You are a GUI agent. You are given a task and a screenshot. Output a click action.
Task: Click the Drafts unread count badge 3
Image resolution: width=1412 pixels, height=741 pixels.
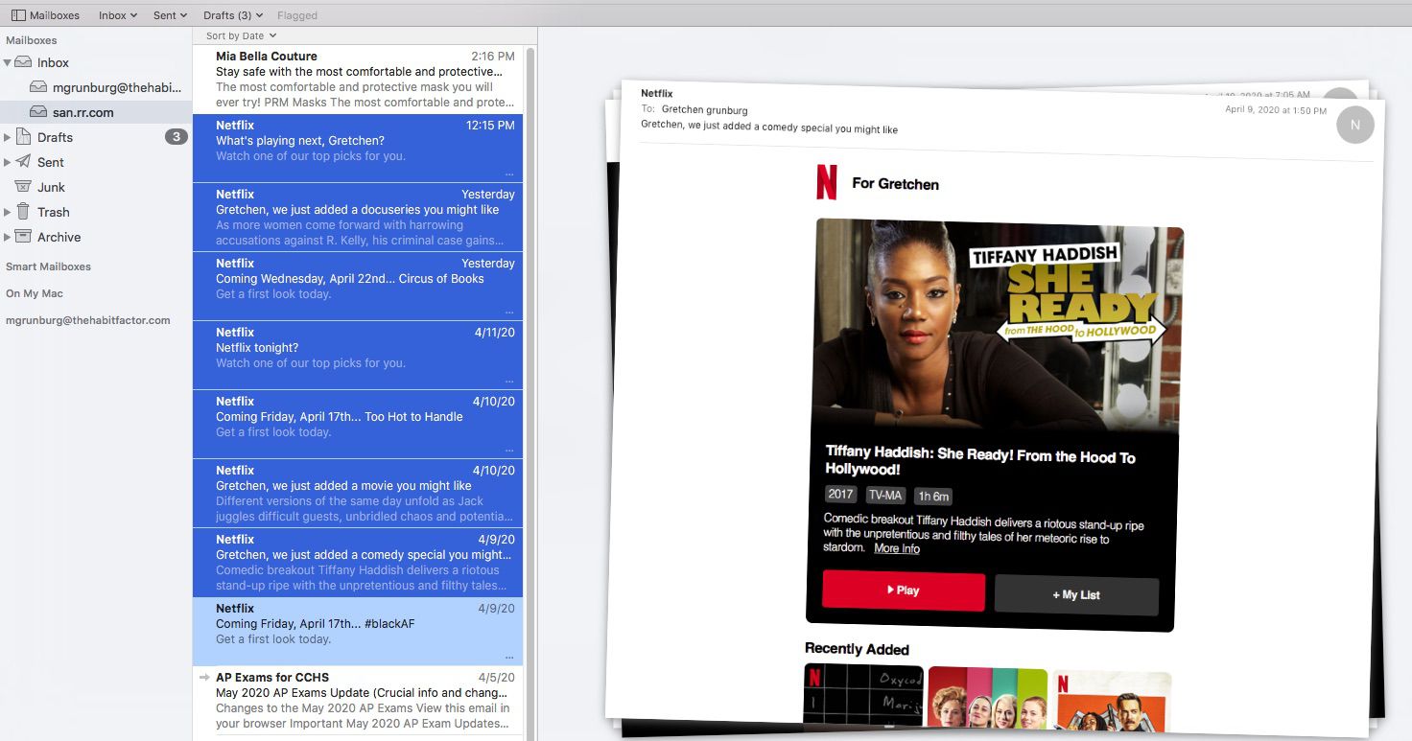point(176,137)
